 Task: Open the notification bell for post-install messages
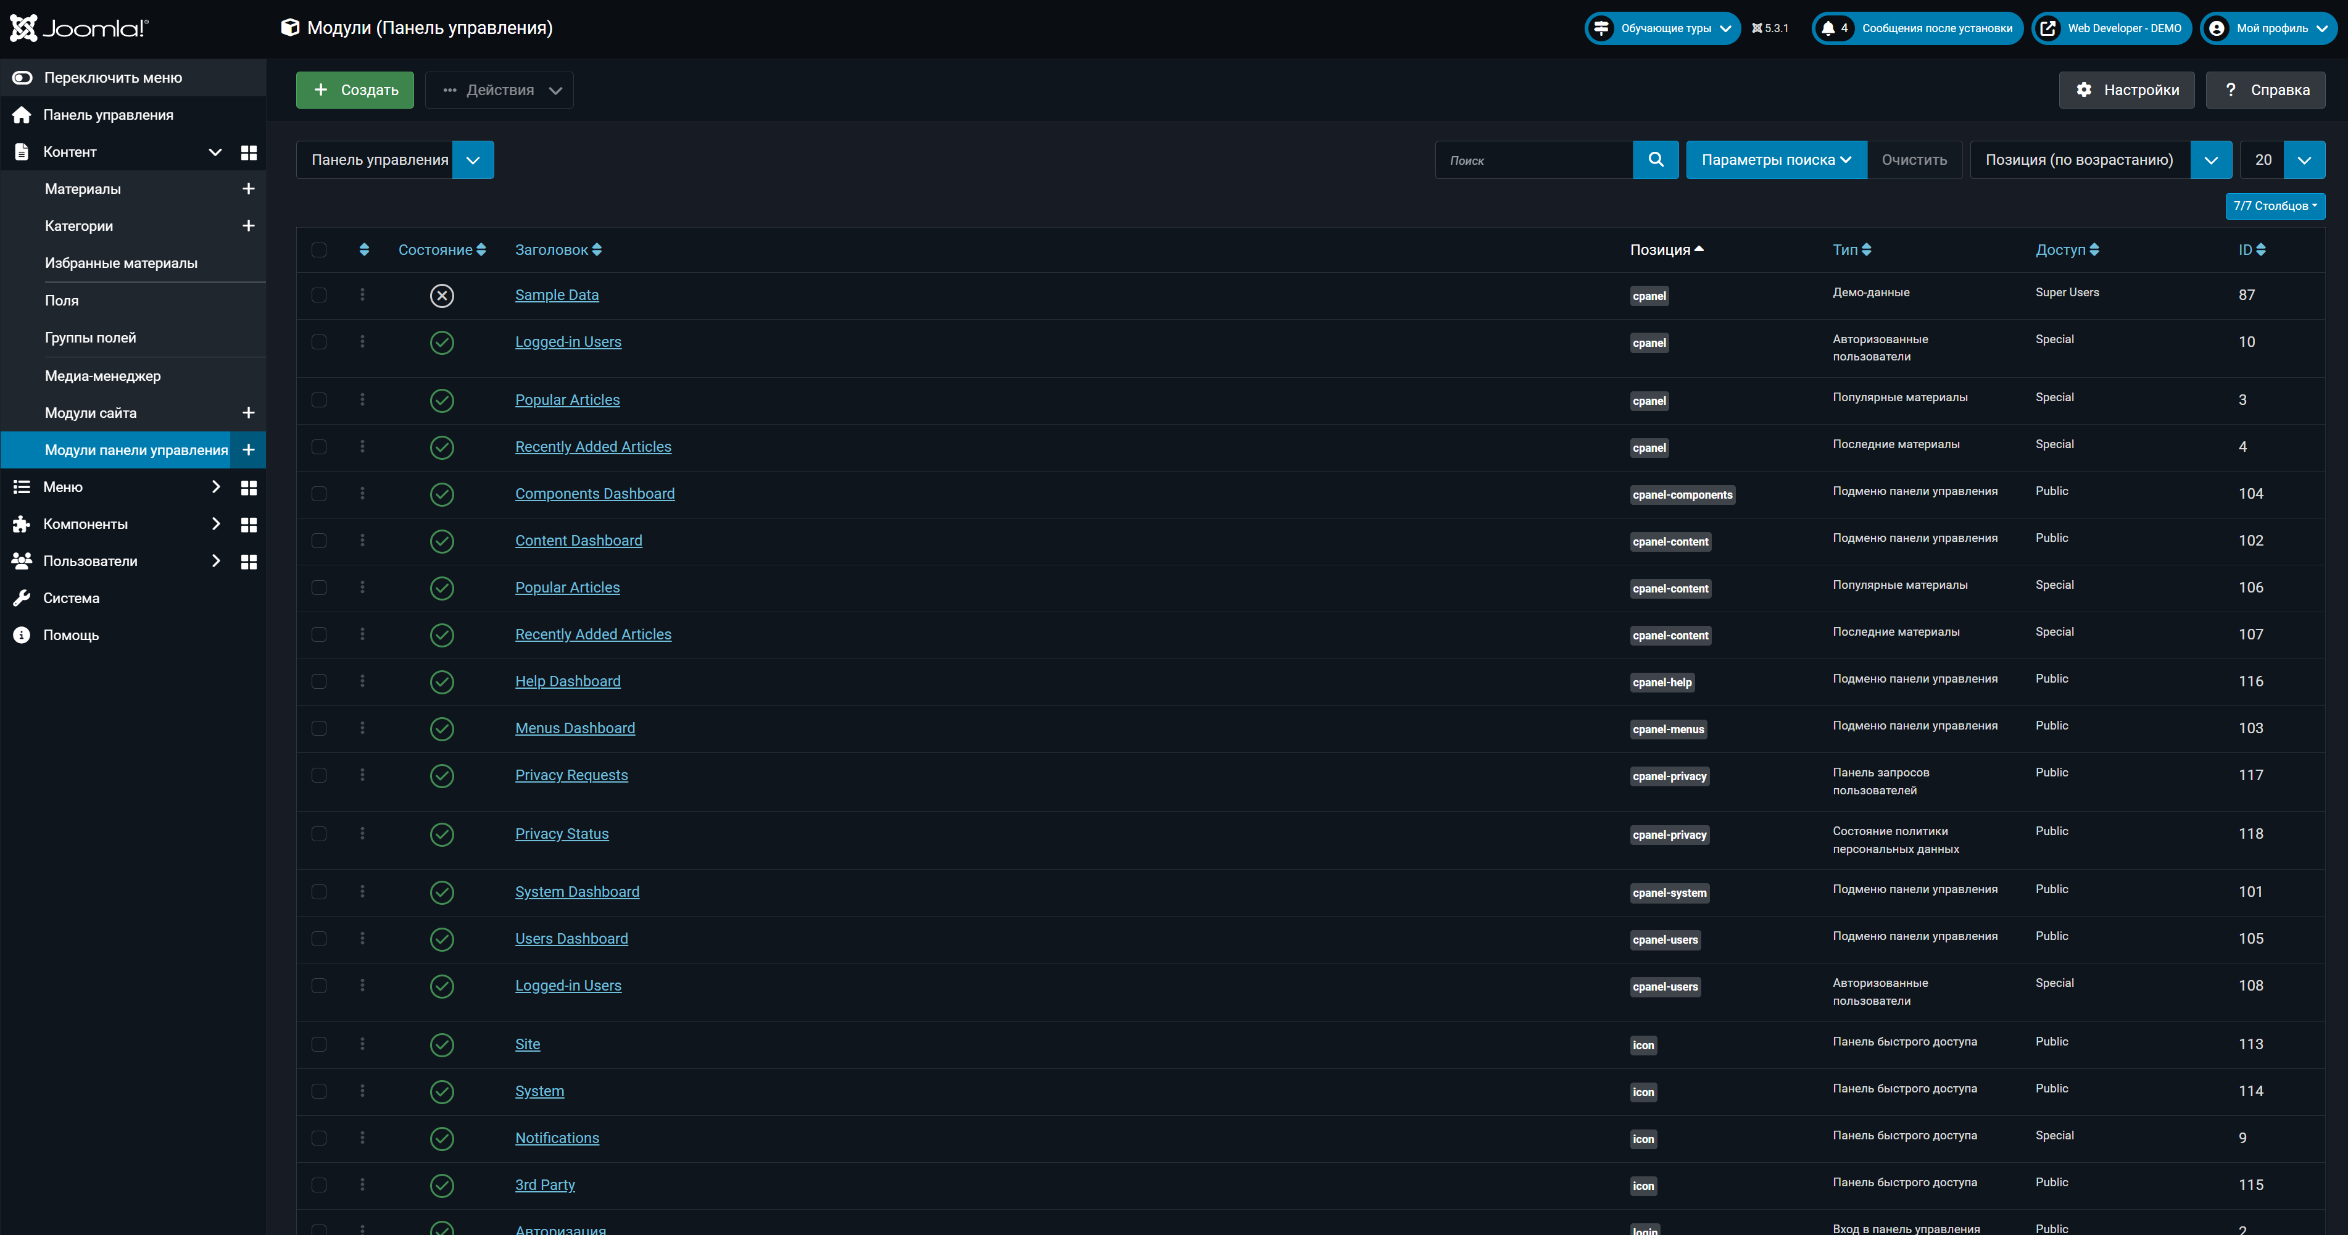(x=1828, y=28)
